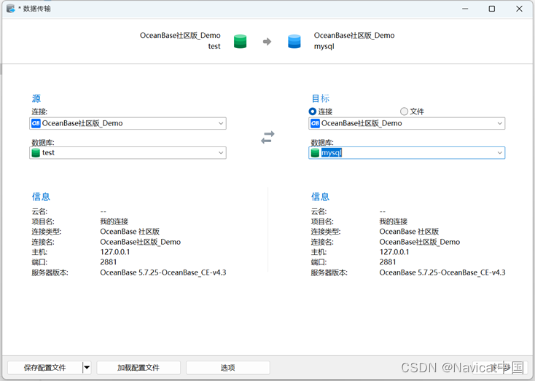The image size is (535, 381).
Task: Click green database icon beside mysql
Action: [x=315, y=153]
